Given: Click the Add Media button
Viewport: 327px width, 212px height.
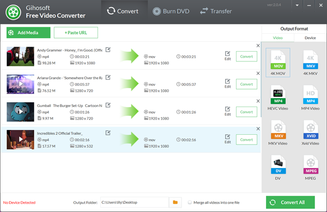Looking at the screenshot, I should 28,33.
